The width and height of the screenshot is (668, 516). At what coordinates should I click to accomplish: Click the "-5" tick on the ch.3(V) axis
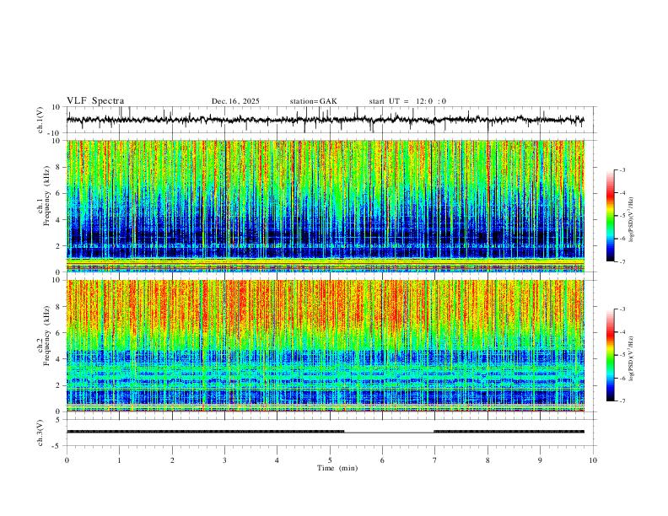[57, 446]
